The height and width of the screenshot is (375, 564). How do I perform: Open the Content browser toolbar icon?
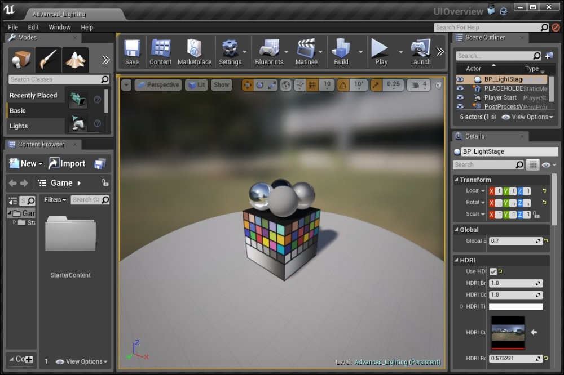point(160,52)
